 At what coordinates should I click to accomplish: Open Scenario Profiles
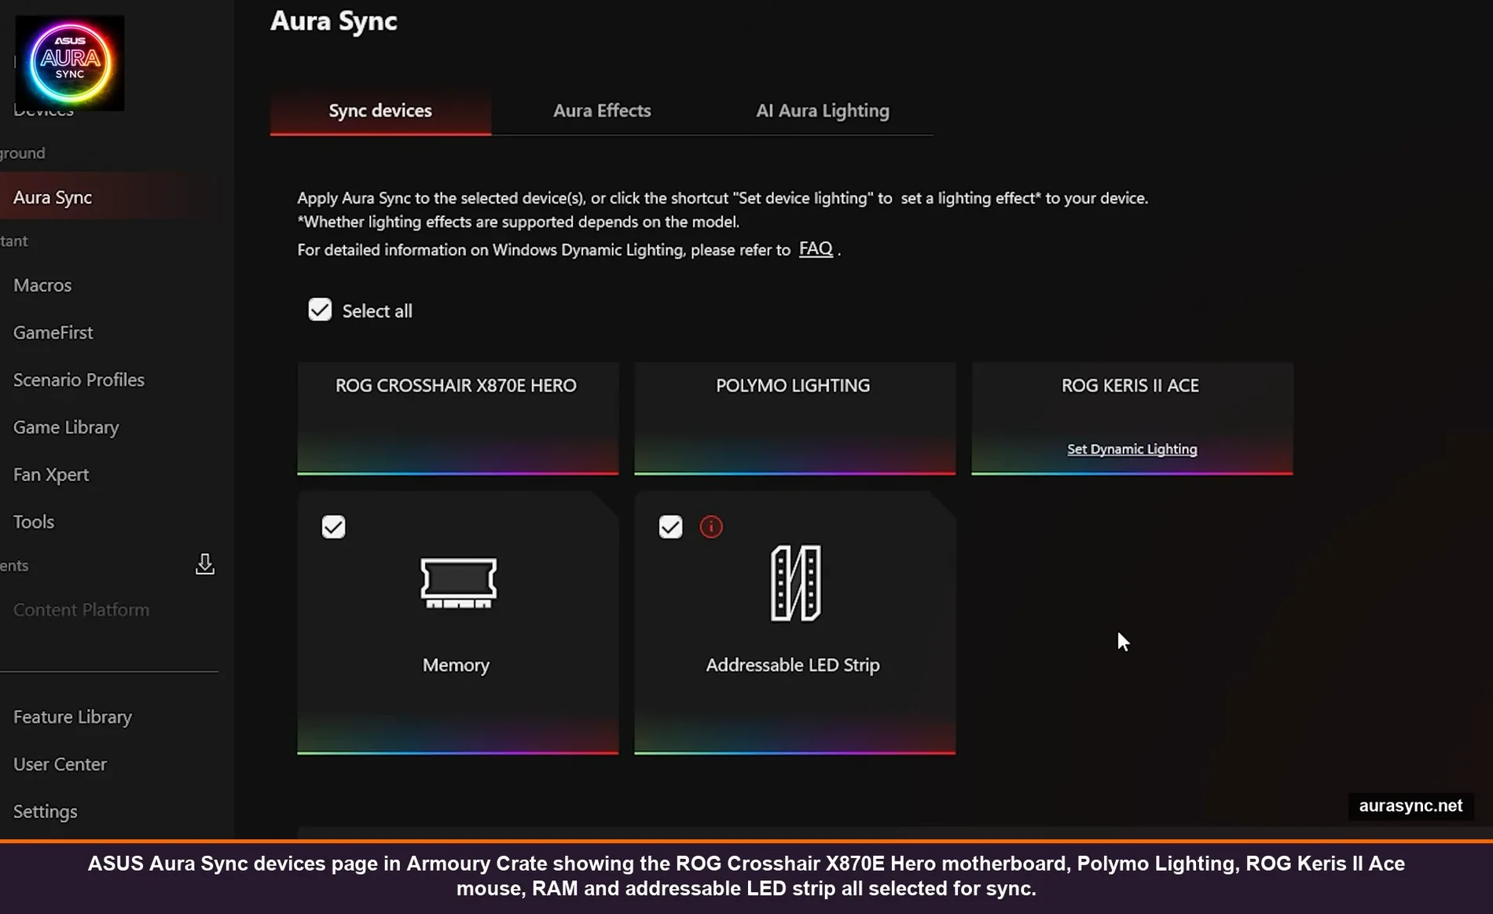[79, 380]
